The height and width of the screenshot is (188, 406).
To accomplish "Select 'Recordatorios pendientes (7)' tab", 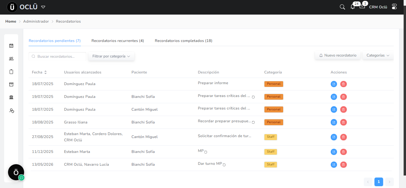I will [x=55, y=41].
